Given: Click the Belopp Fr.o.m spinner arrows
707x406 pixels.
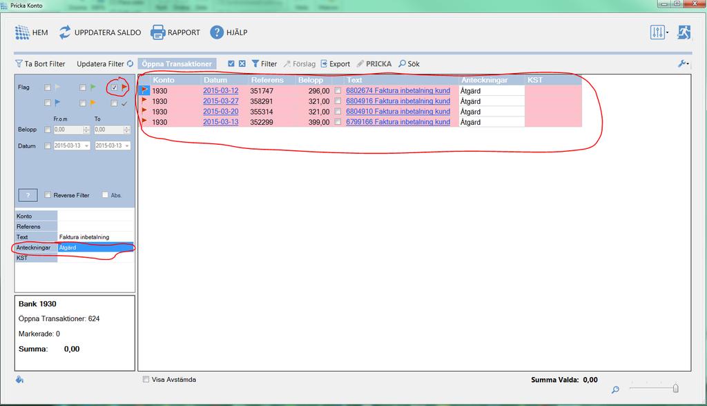Looking at the screenshot, I should coord(86,130).
